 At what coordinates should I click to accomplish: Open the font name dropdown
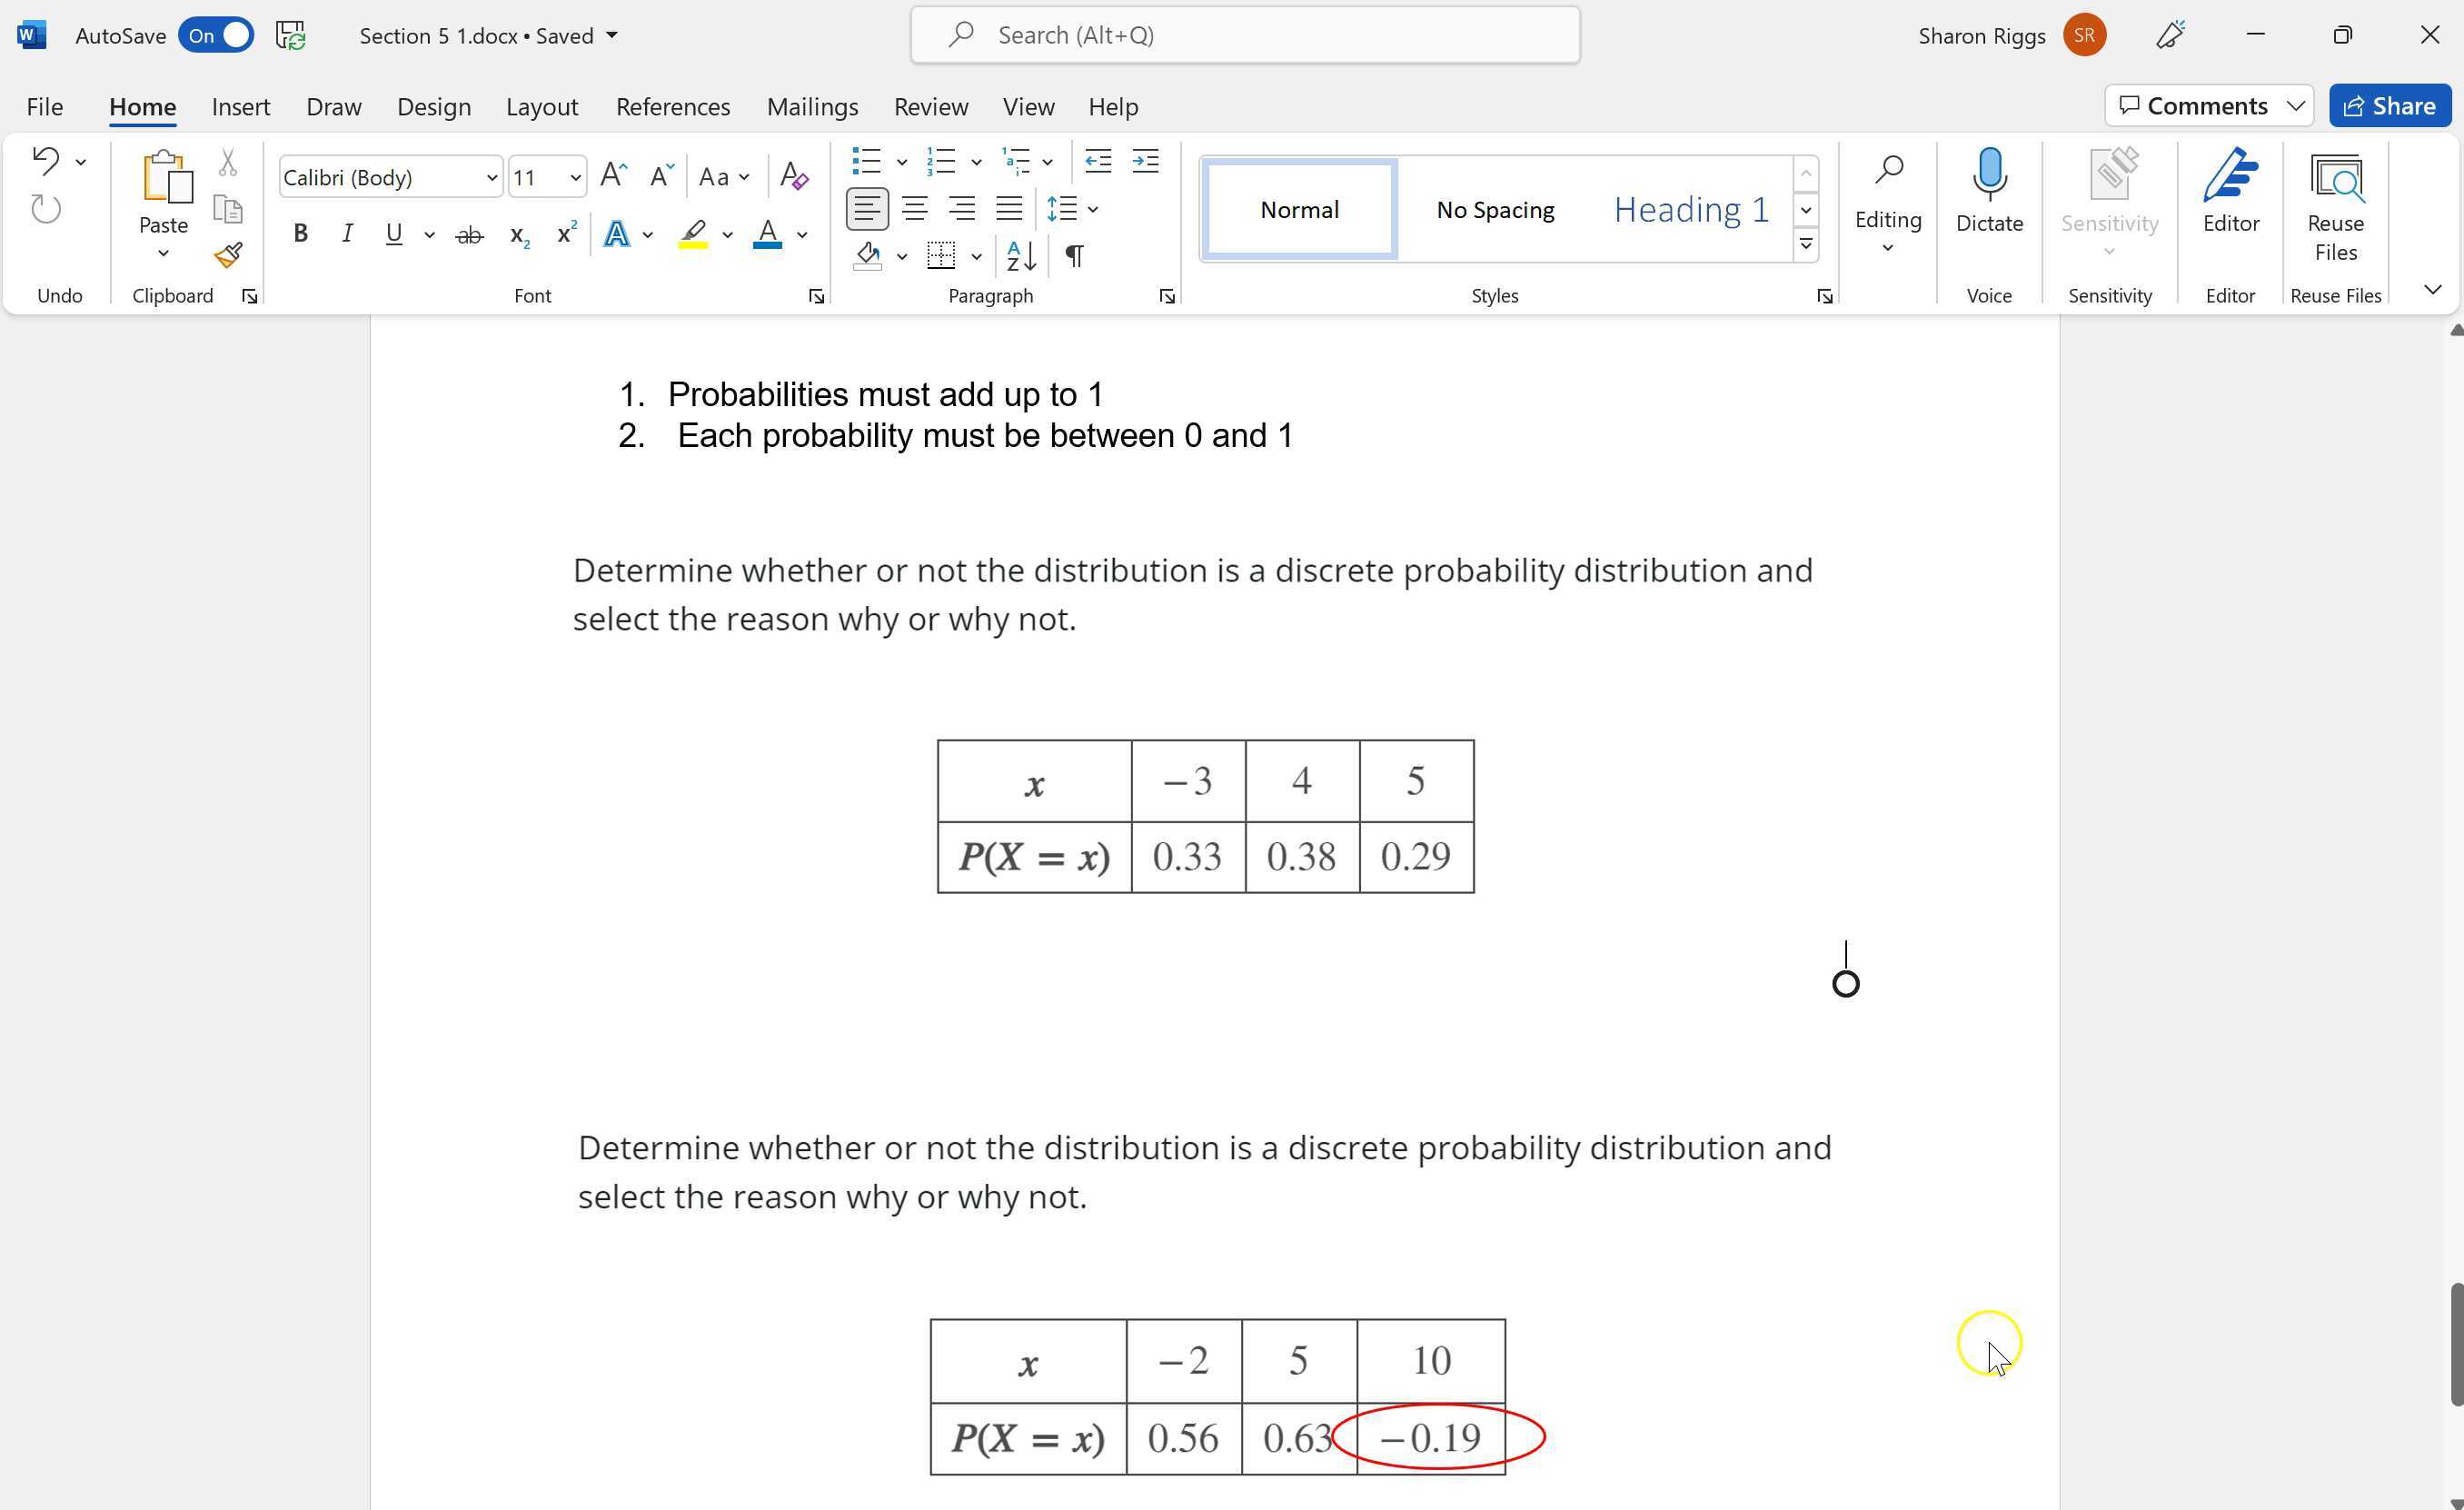pyautogui.click(x=491, y=178)
